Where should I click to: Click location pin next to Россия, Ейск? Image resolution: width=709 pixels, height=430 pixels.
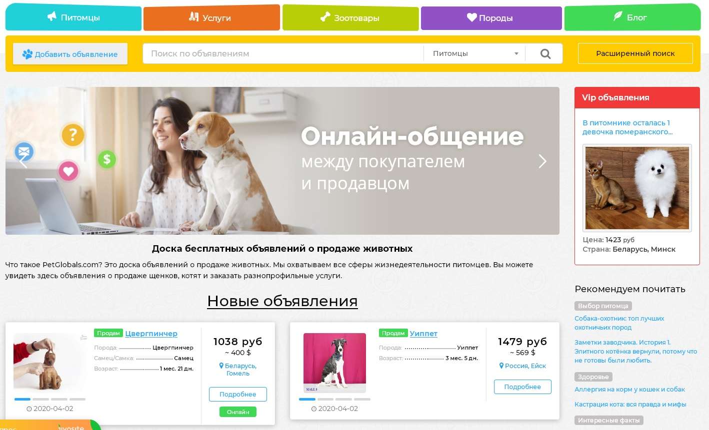(x=501, y=366)
